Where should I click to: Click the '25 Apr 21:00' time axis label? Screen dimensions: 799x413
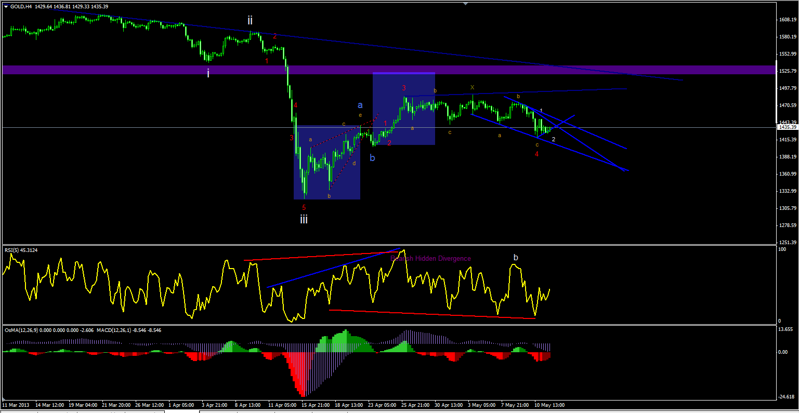point(416,405)
